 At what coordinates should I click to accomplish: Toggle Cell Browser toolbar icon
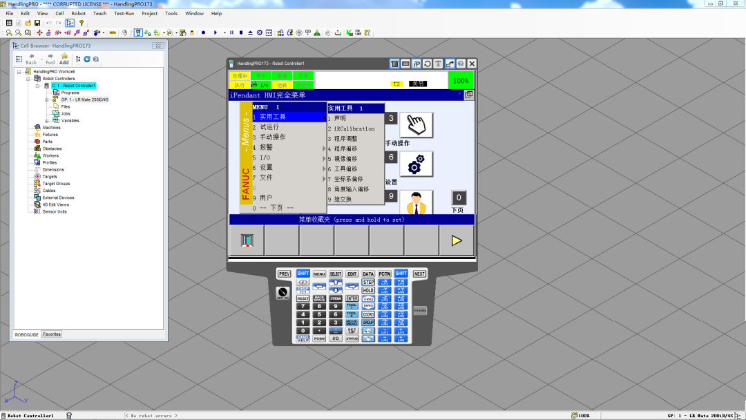click(x=70, y=23)
